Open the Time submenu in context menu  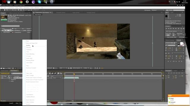tap(35, 52)
